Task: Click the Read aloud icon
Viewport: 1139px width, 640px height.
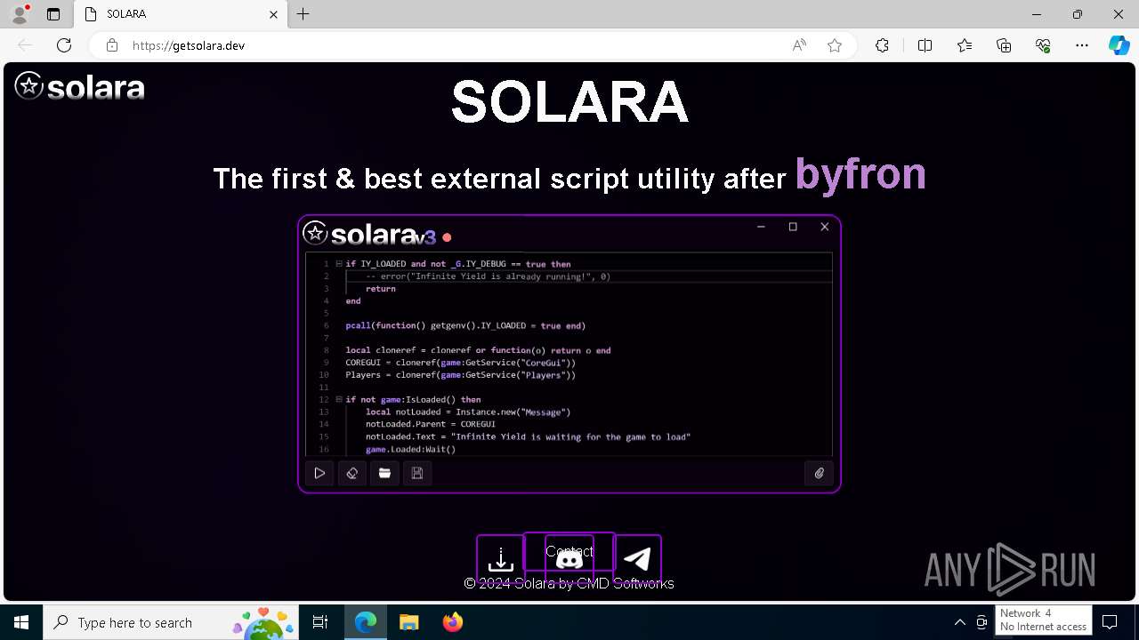Action: pyautogui.click(x=799, y=45)
